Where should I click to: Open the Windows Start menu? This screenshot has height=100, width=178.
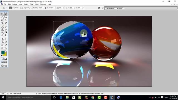click(3, 97)
